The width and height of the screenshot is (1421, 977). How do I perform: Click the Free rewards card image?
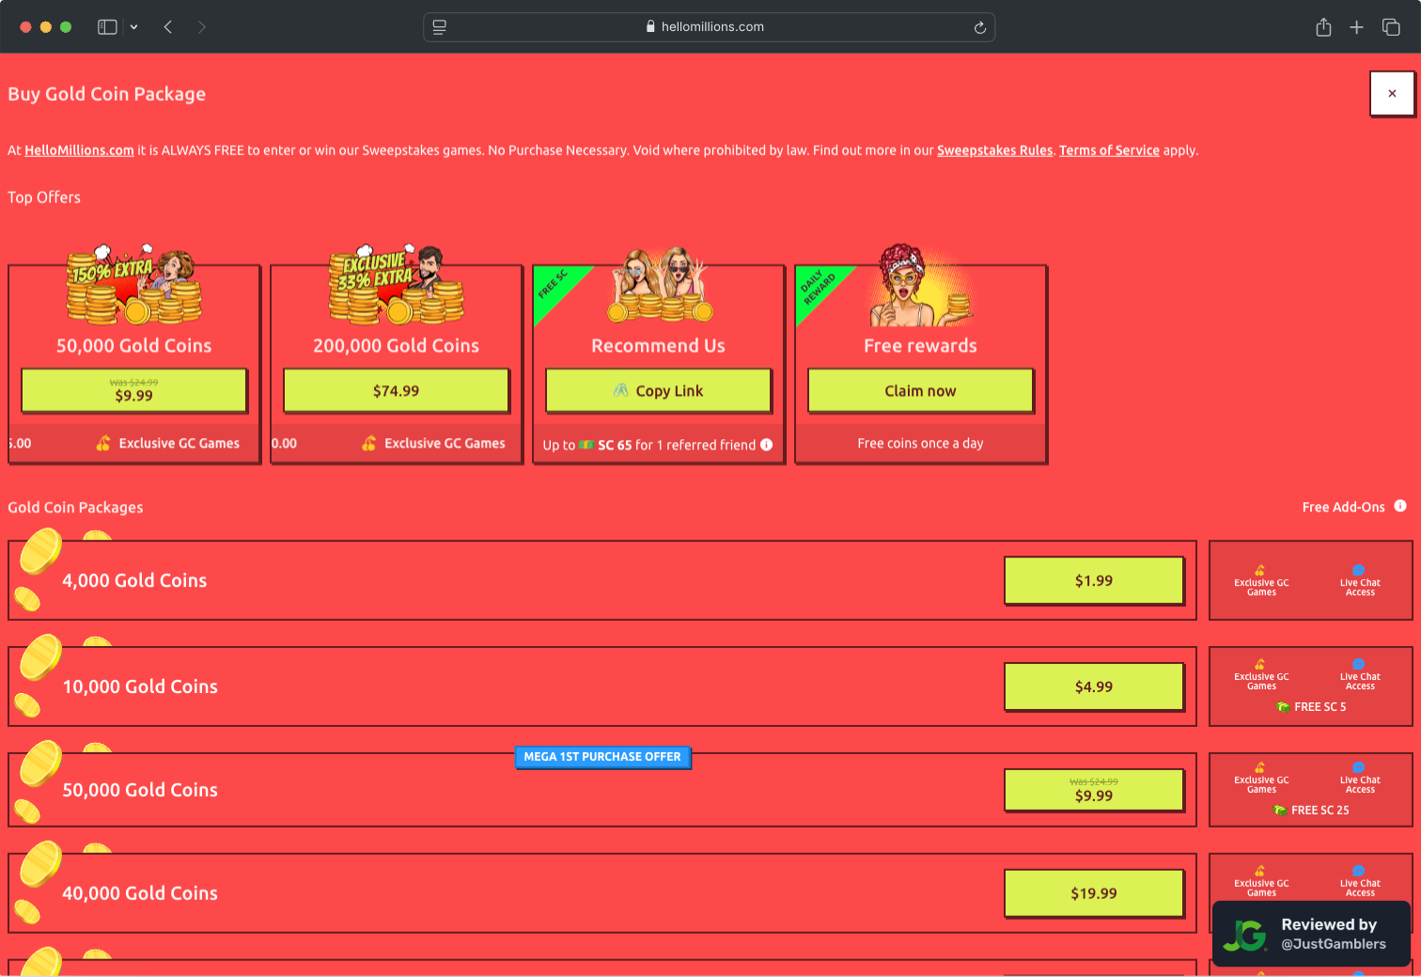click(921, 286)
